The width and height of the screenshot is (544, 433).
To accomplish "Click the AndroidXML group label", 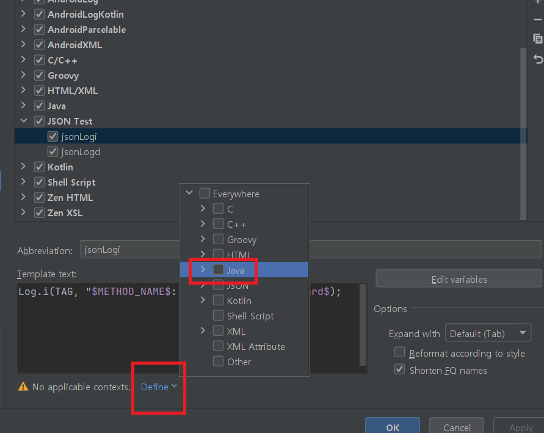I will tap(75, 45).
